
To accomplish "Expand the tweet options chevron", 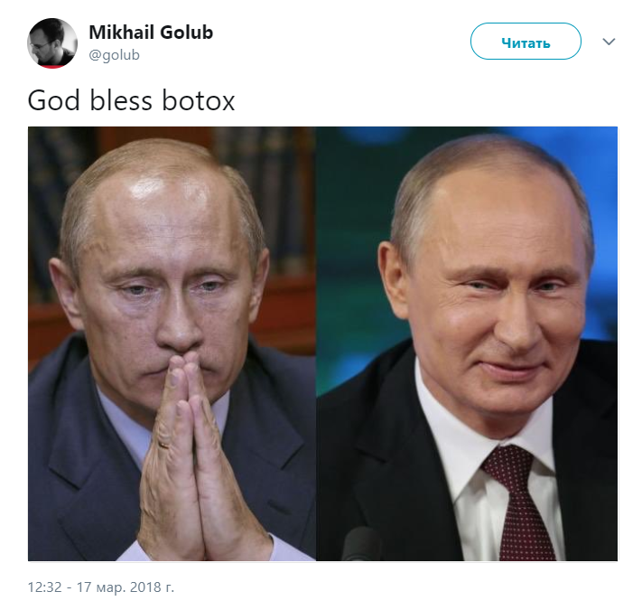I will 609,42.
